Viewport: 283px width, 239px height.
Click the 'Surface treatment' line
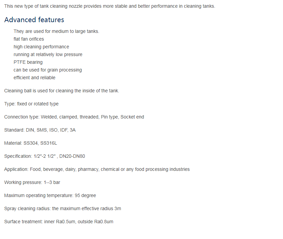point(59,222)
